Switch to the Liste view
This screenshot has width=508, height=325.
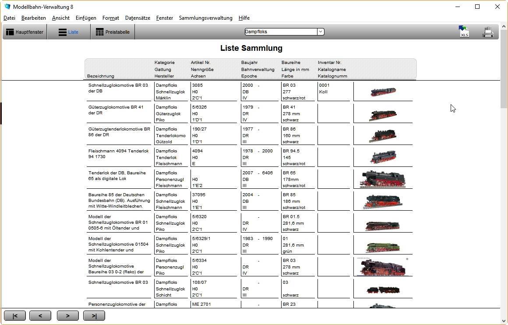coord(68,32)
